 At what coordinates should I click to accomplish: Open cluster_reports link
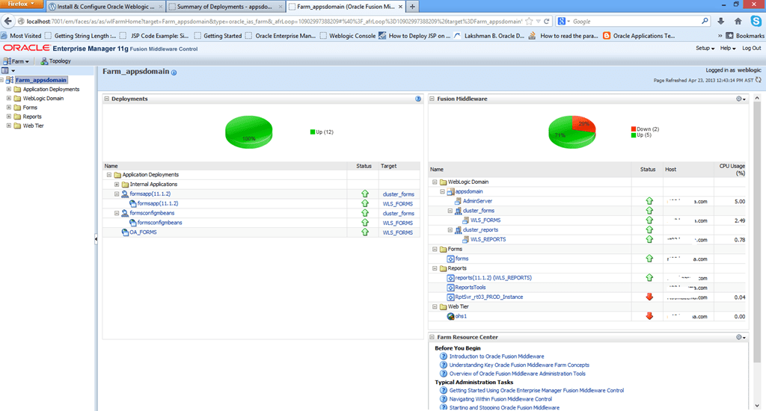tap(481, 230)
